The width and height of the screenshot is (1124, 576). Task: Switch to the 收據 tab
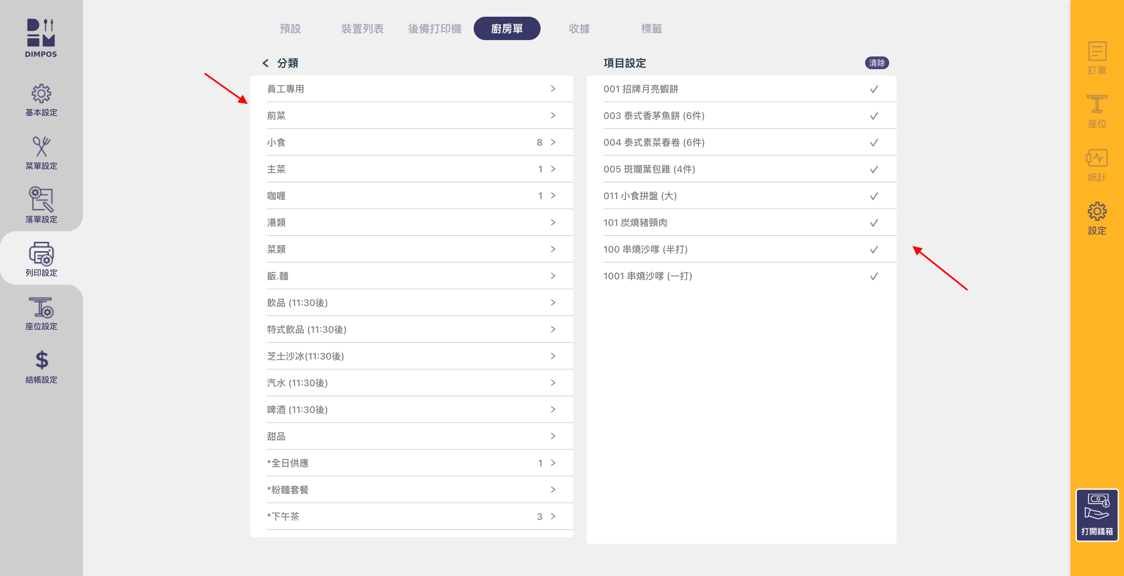pos(579,29)
